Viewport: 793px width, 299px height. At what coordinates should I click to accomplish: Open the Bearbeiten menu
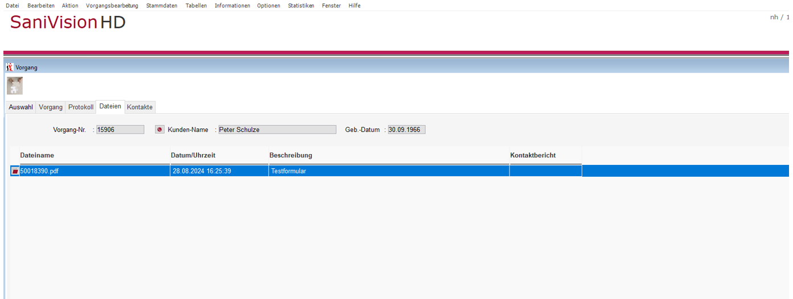(41, 6)
